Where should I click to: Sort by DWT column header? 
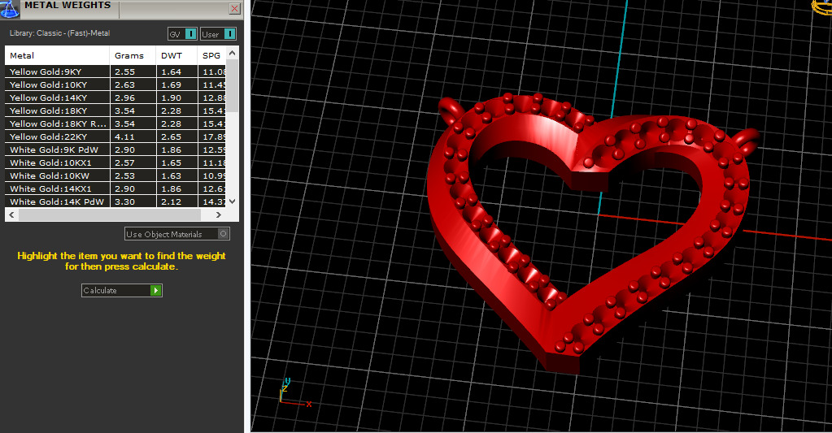click(x=176, y=56)
